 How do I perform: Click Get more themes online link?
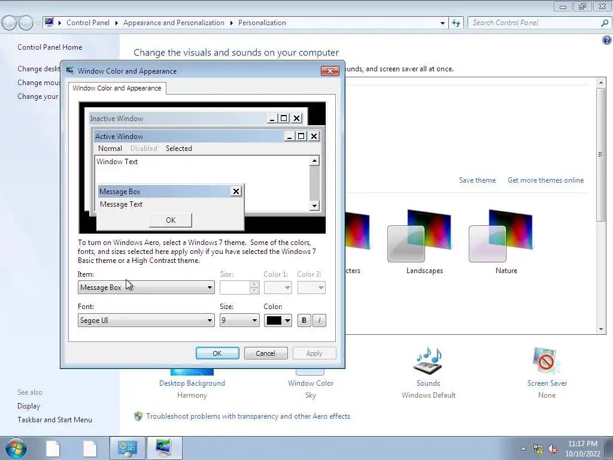pos(545,180)
